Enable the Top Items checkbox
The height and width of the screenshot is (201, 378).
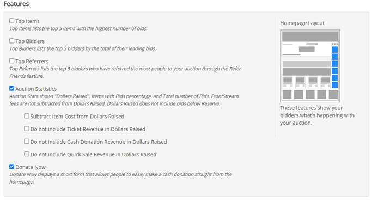[11, 21]
